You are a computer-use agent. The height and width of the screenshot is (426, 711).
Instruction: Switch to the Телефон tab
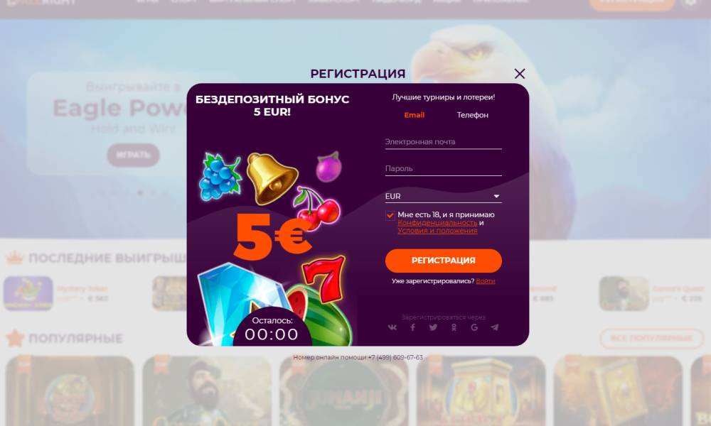[473, 115]
